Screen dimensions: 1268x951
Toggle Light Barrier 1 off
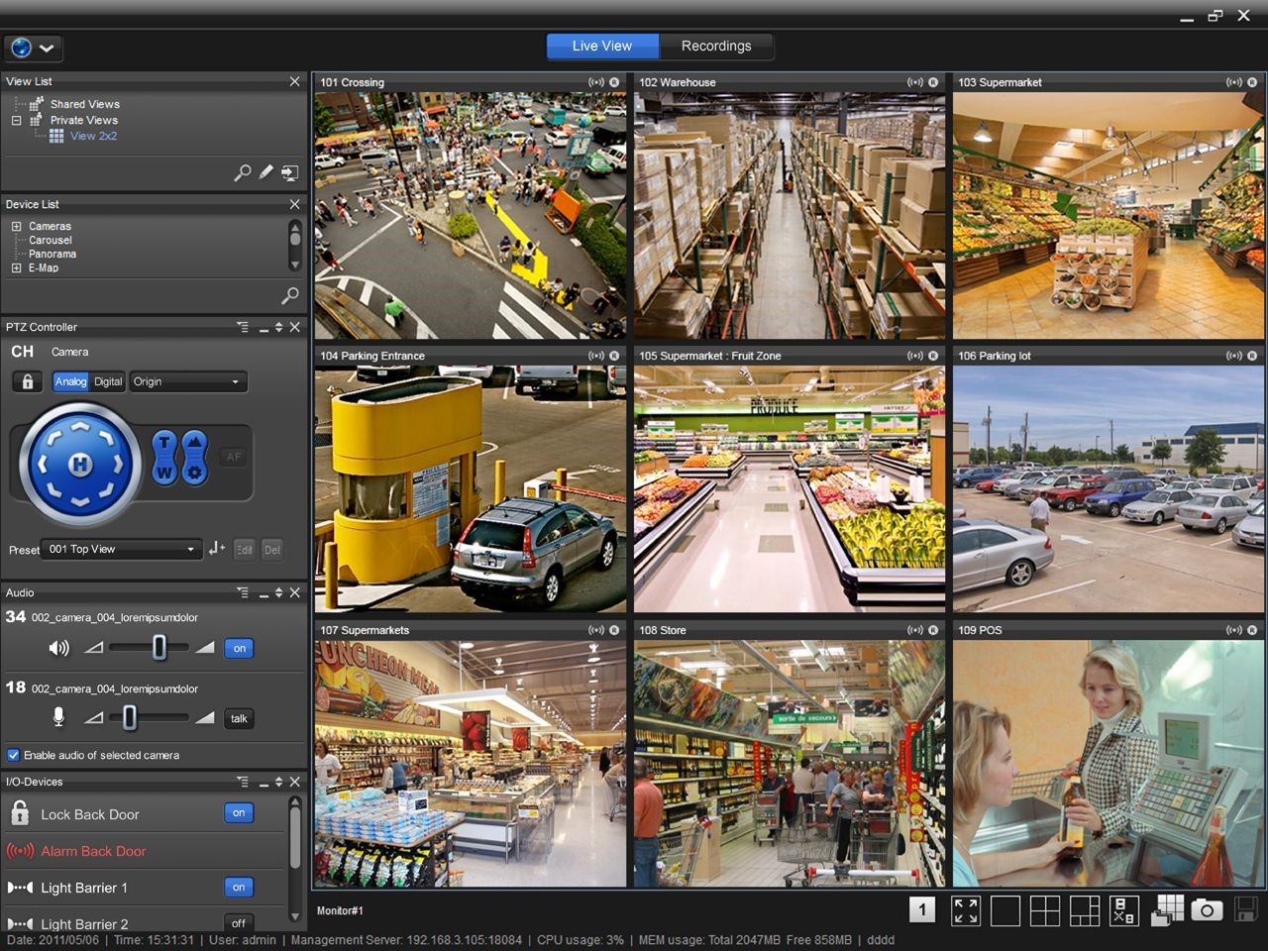[238, 887]
